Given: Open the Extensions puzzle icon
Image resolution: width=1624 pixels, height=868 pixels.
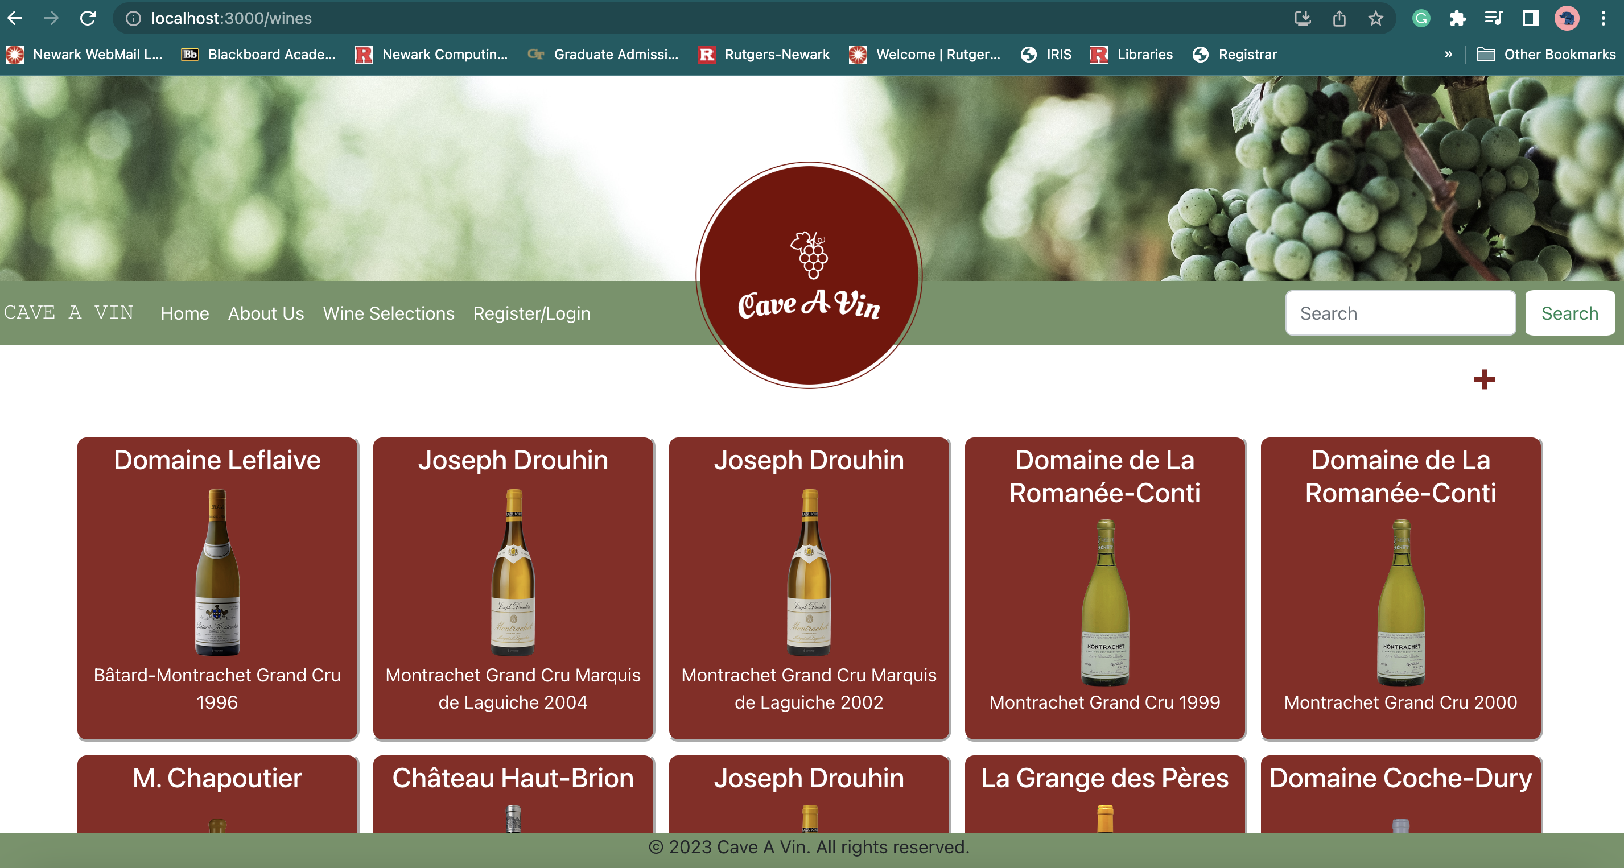Looking at the screenshot, I should [1458, 18].
